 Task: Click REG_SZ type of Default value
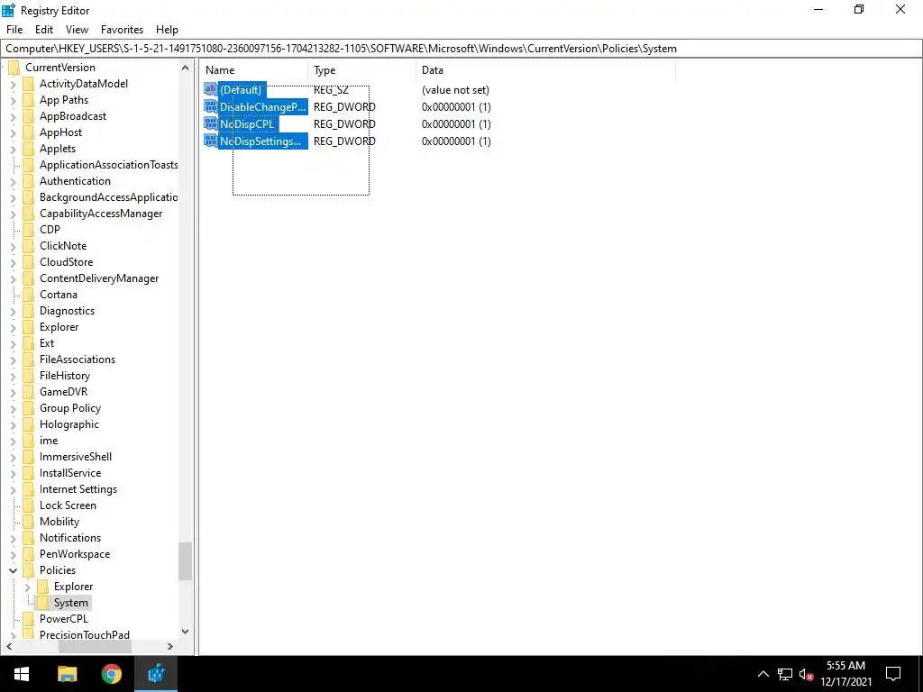click(331, 89)
